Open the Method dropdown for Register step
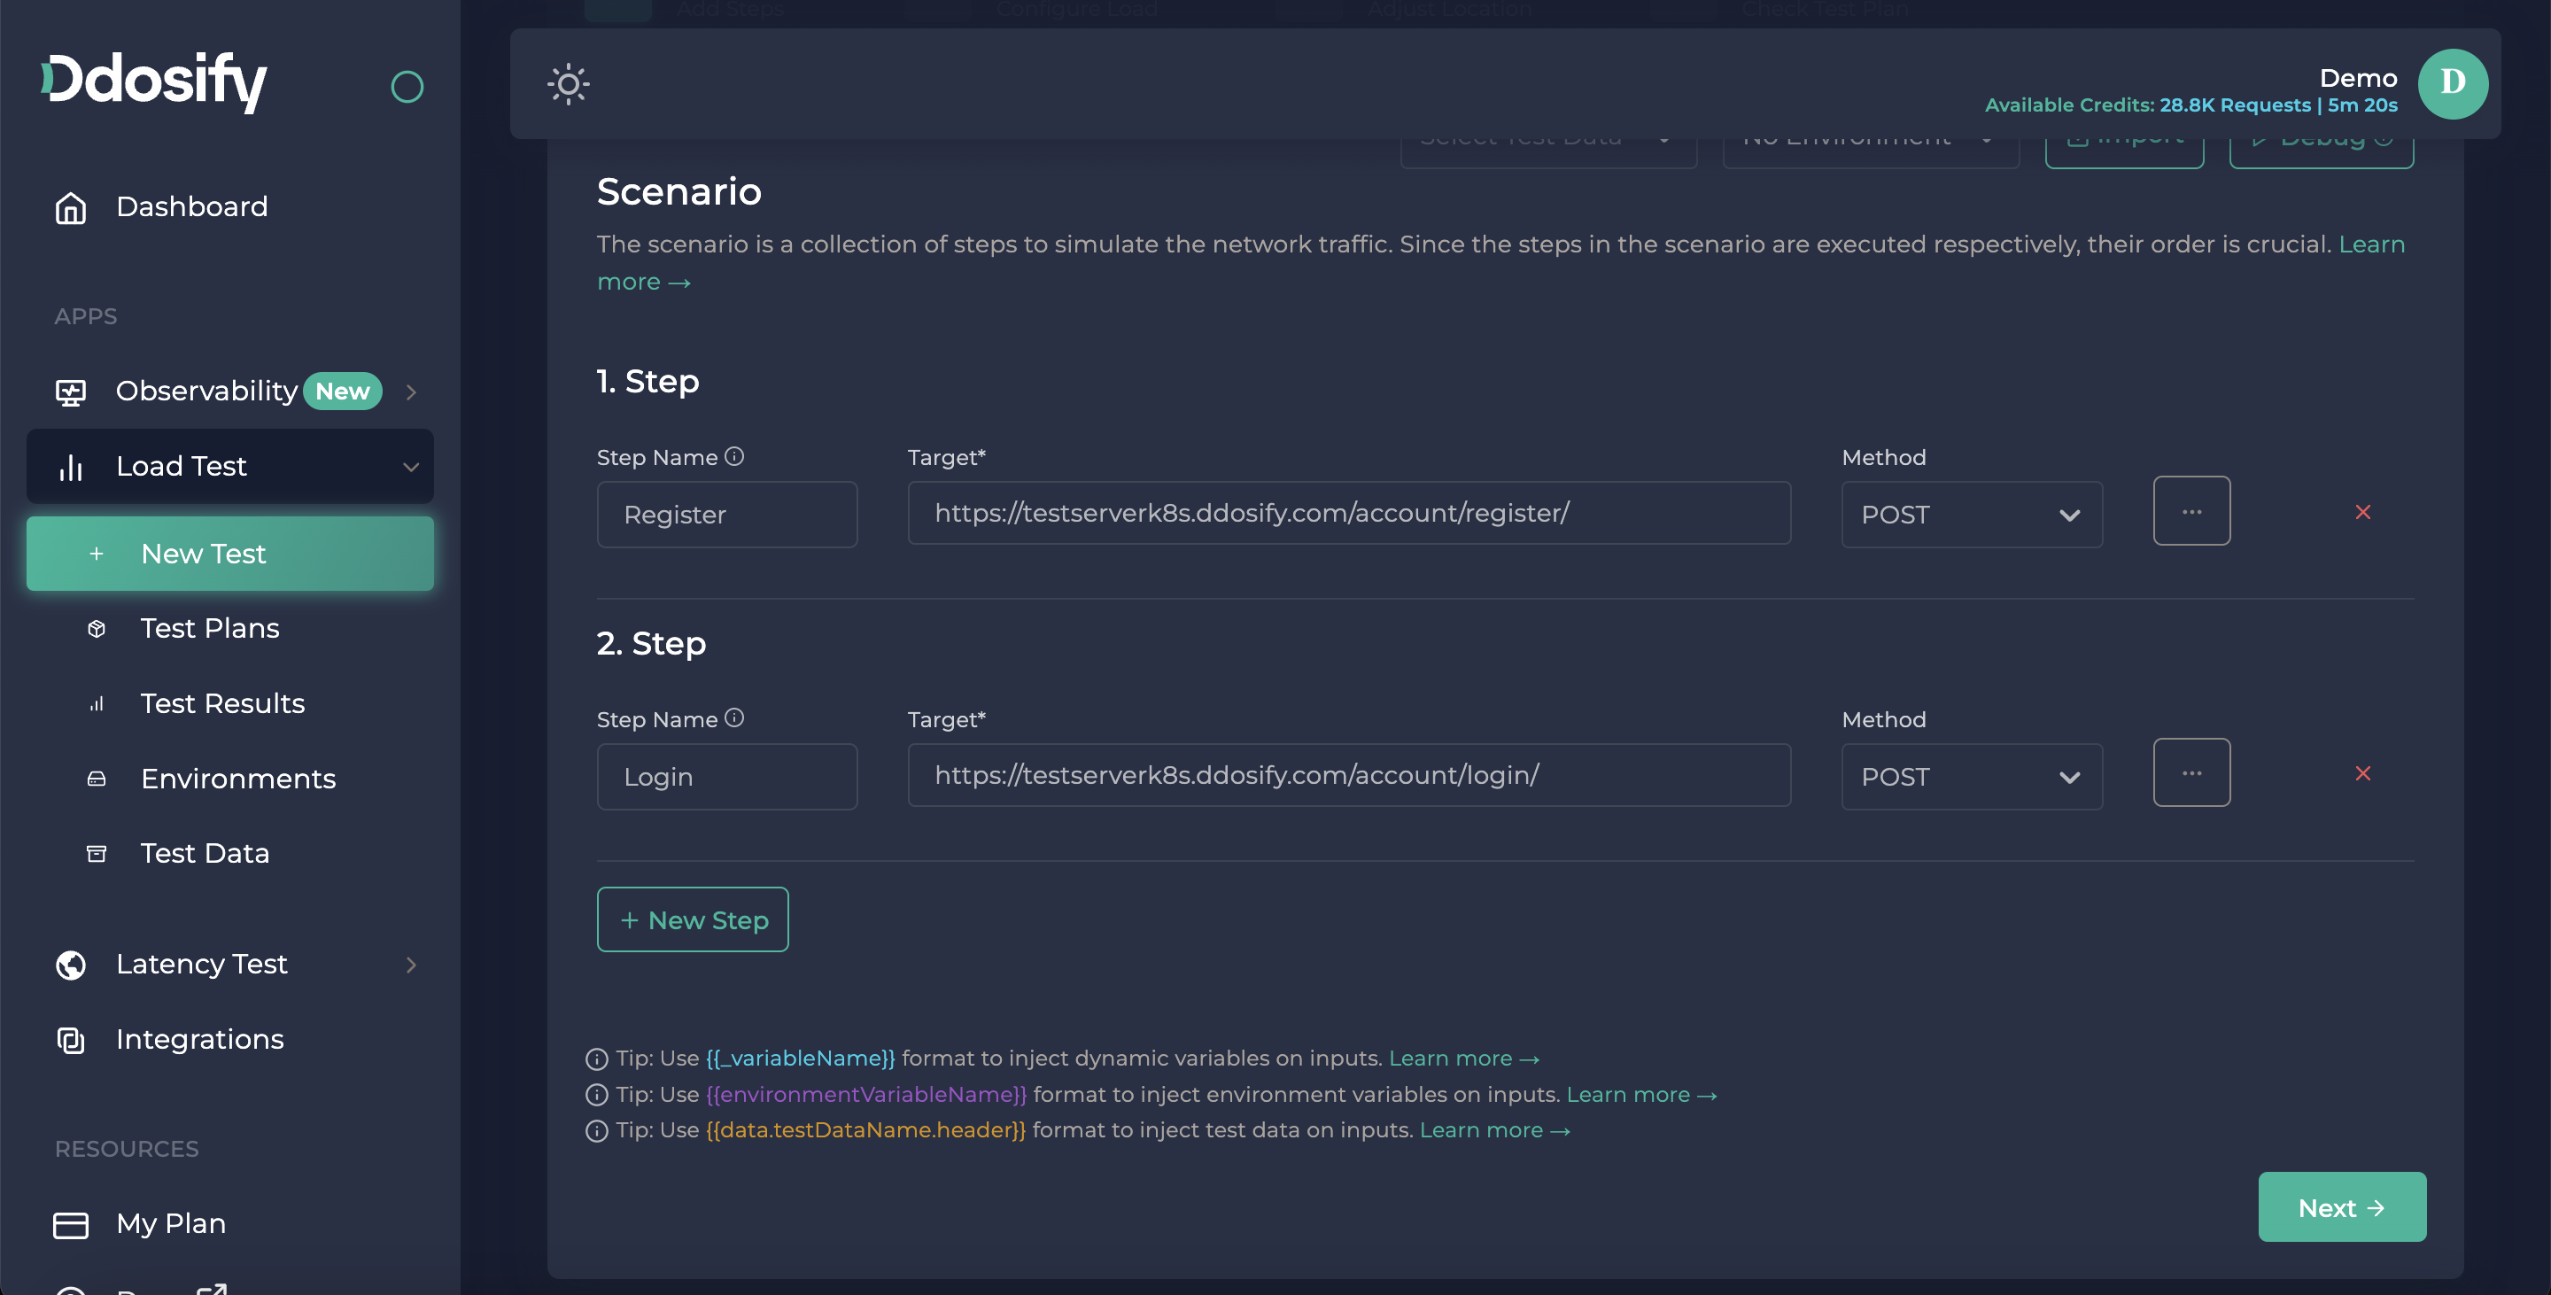2551x1295 pixels. (1971, 515)
